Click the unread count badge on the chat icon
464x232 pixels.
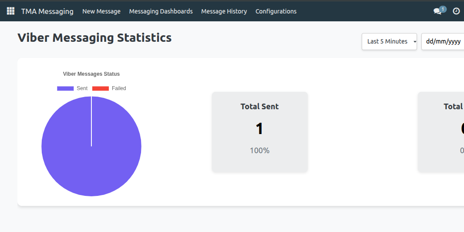click(443, 9)
